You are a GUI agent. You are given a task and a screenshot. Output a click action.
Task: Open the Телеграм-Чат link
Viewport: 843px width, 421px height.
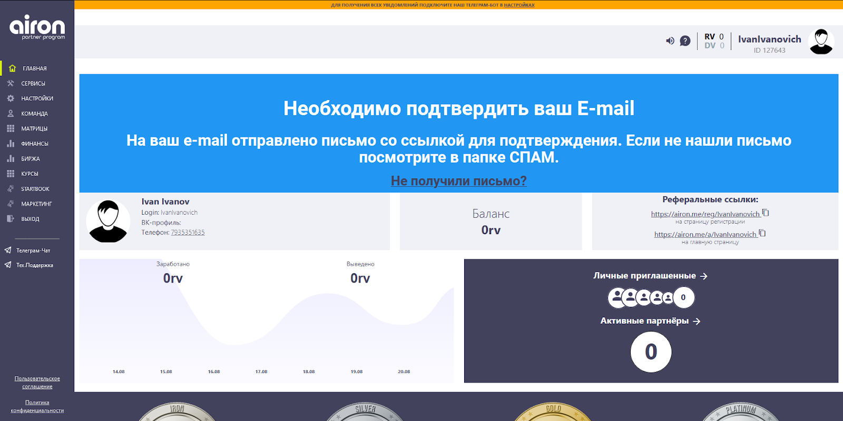tap(33, 251)
